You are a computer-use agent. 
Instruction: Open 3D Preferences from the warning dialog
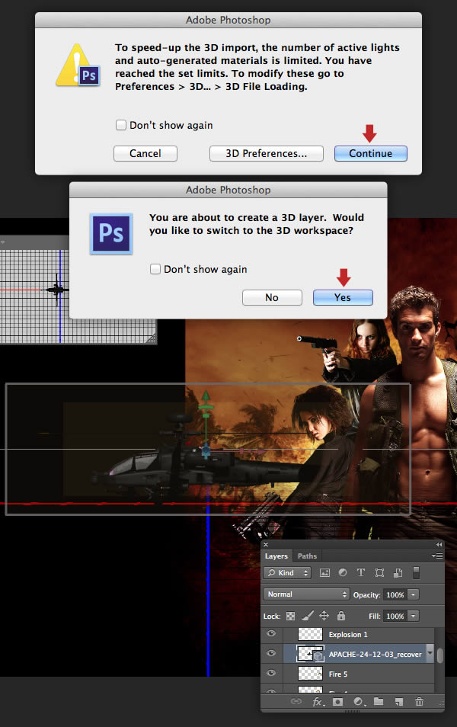[x=266, y=153]
